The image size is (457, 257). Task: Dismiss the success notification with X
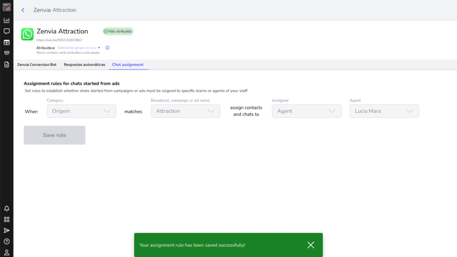pyautogui.click(x=311, y=245)
